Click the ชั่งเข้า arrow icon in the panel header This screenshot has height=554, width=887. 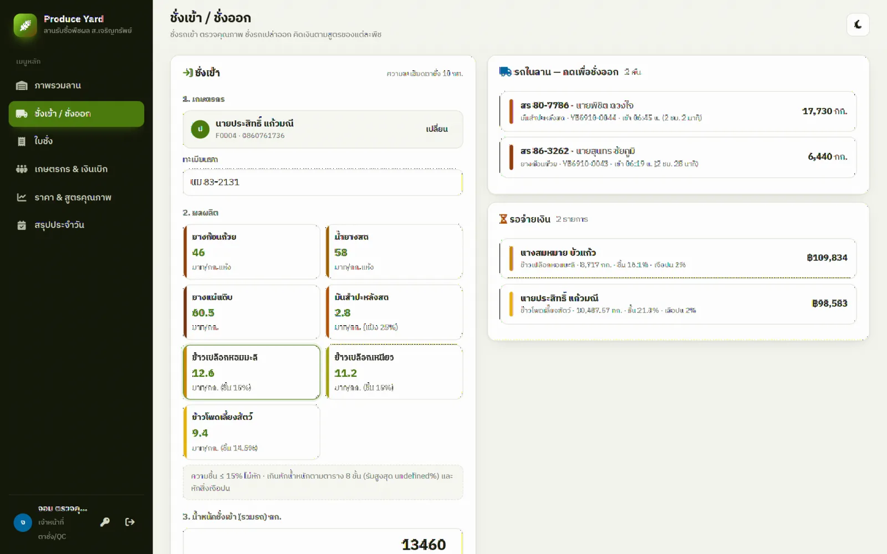(x=188, y=73)
